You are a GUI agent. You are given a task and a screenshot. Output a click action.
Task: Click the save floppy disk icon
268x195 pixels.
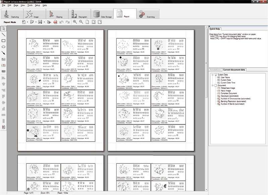pos(40,22)
